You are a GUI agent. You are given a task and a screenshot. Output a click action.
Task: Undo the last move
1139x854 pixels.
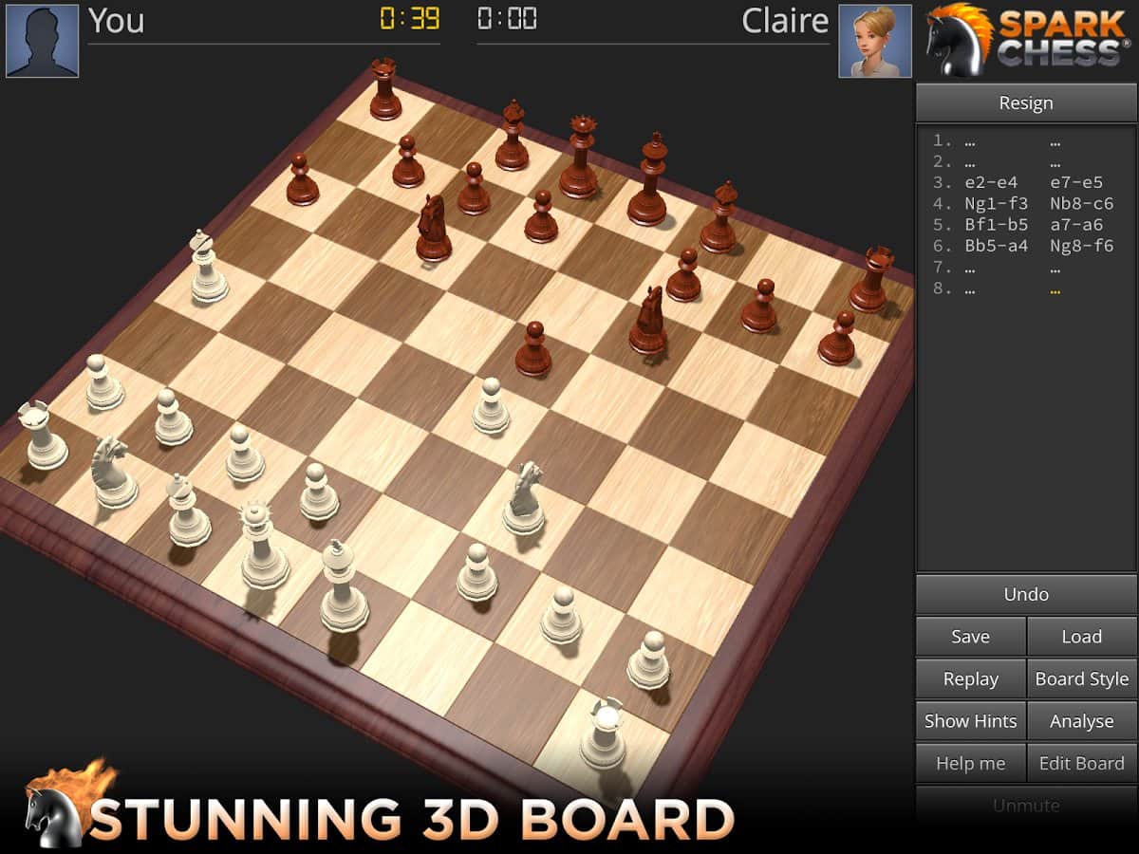point(1026,594)
